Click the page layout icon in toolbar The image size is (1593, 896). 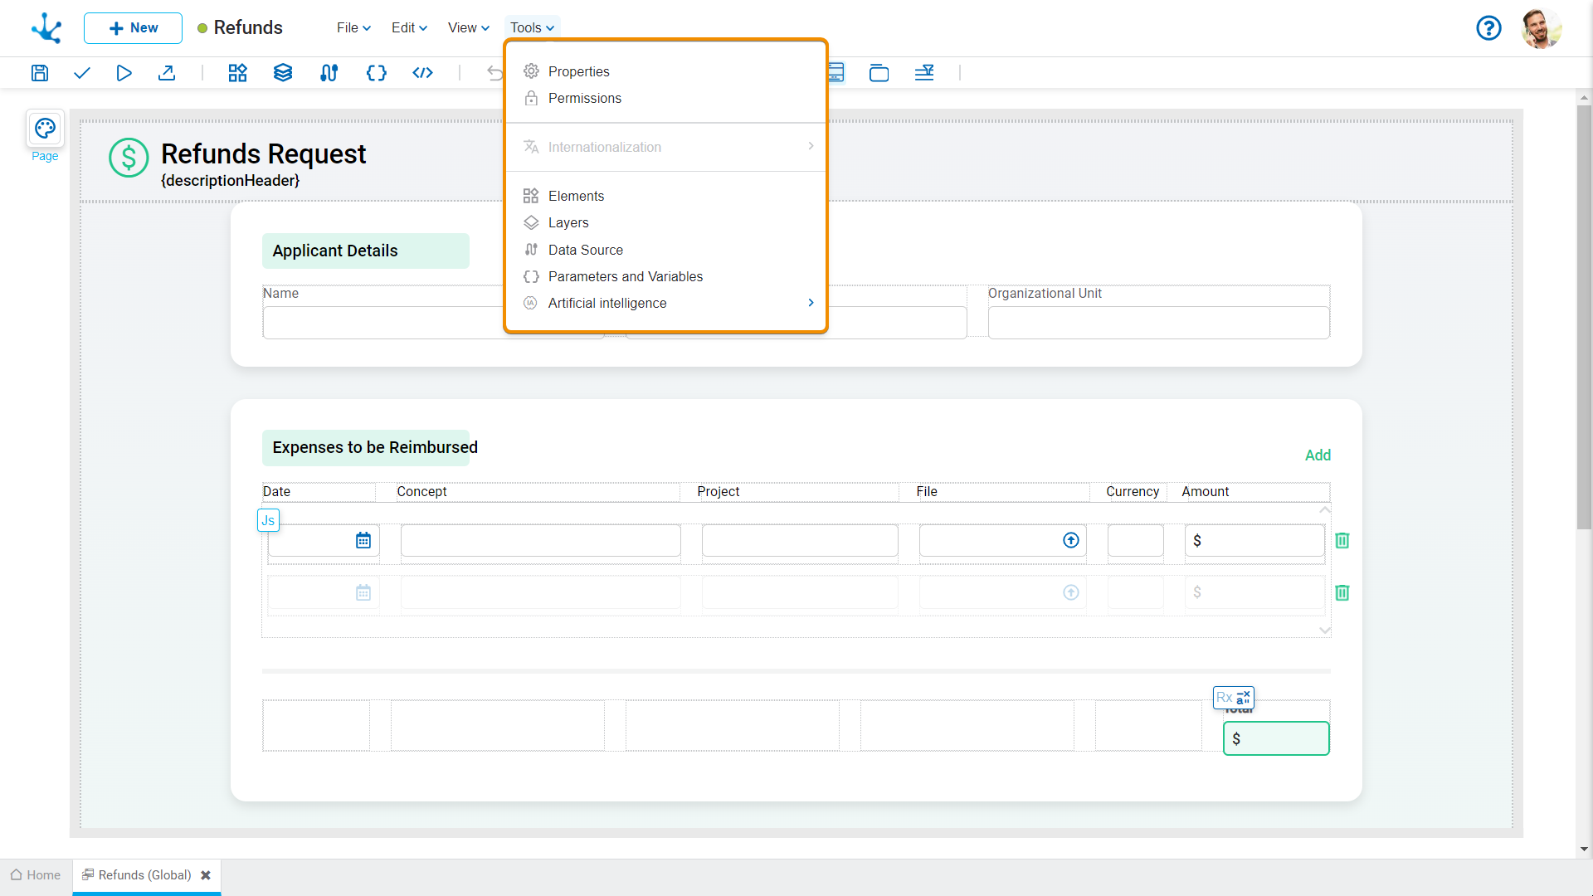835,72
